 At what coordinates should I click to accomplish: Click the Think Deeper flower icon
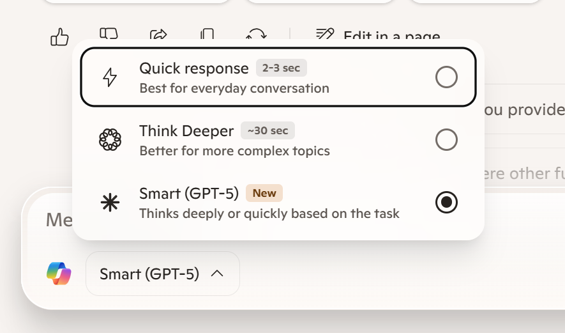(110, 140)
